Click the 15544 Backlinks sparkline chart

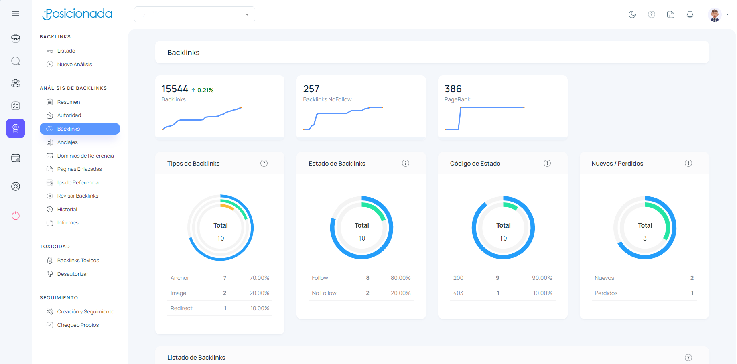pyautogui.click(x=202, y=119)
